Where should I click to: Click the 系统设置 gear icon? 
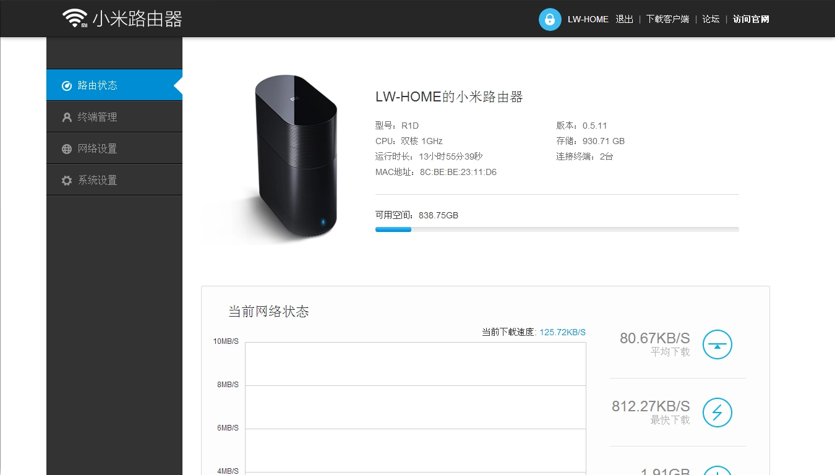click(x=67, y=180)
